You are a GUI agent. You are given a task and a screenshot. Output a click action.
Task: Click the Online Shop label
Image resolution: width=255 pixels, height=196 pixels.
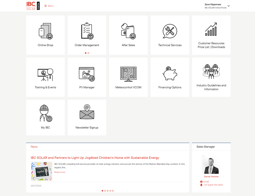[45, 45]
